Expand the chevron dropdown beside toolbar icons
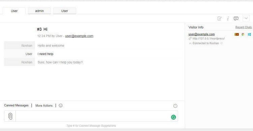This screenshot has height=131, width=253. [x=246, y=19]
